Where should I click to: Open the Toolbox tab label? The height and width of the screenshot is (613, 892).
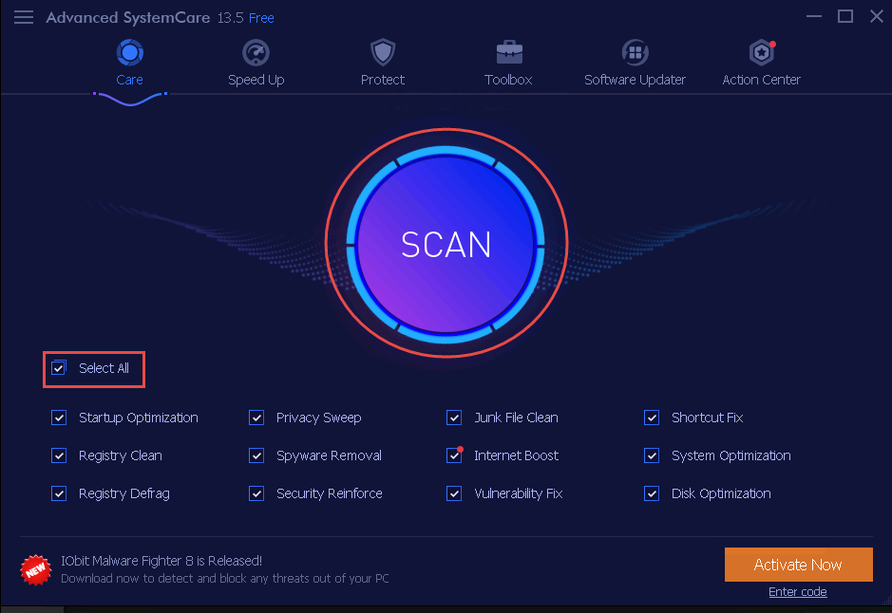click(x=508, y=80)
